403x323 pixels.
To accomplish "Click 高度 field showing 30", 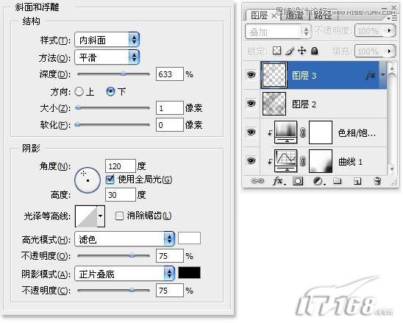I will click(121, 195).
